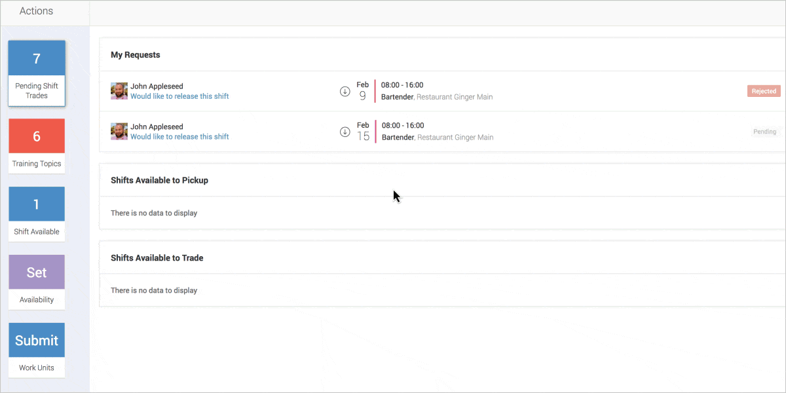Click Bartender, Restaurant Ginger Main for Feb 15
The height and width of the screenshot is (393, 786).
point(438,138)
